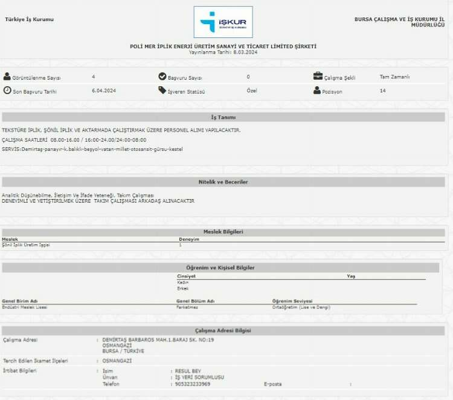The width and height of the screenshot is (453, 400).
Task: Click the Meslek Bilgileri header bar
Action: point(223,232)
